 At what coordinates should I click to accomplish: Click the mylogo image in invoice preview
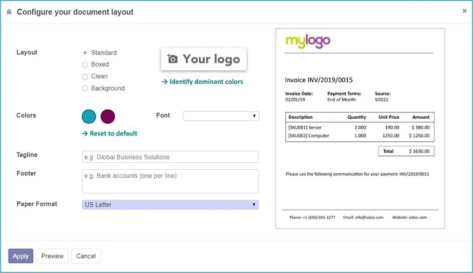tap(307, 41)
